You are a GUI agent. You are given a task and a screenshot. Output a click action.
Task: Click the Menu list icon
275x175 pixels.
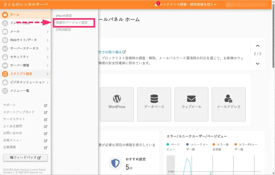(5, 91)
